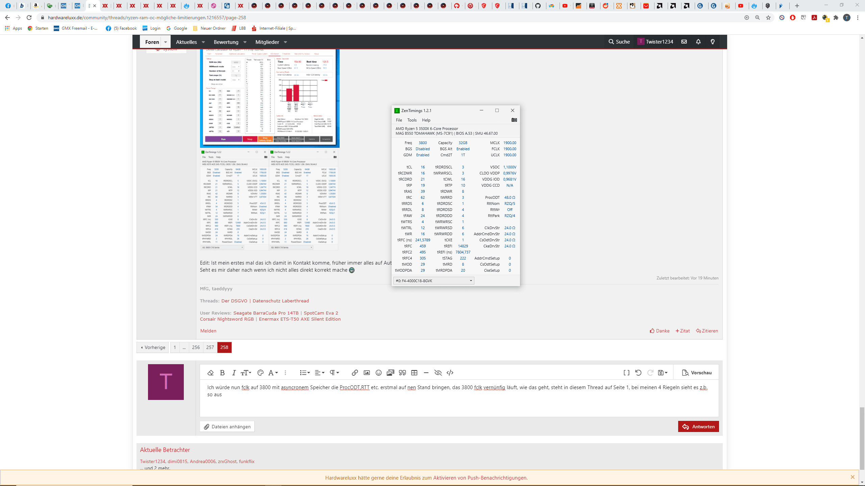865x486 pixels.
Task: Insert an image in the editor
Action: coord(367,373)
